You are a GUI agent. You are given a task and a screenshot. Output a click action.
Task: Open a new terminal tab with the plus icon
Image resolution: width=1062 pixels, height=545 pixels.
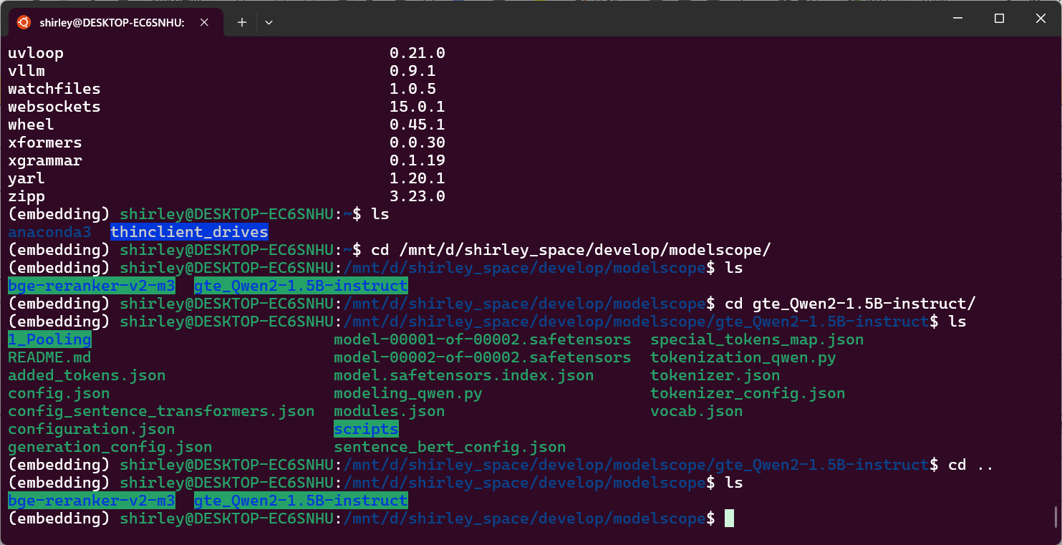click(241, 22)
